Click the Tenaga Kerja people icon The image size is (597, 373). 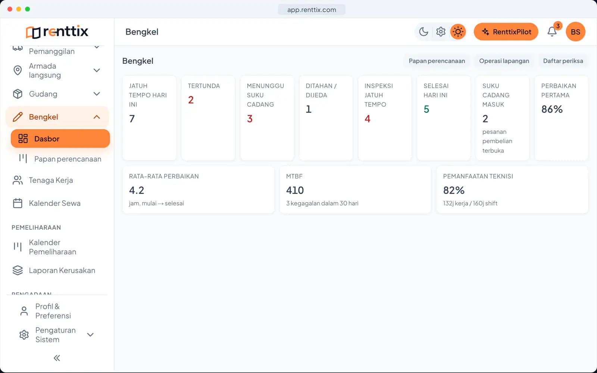[18, 181]
